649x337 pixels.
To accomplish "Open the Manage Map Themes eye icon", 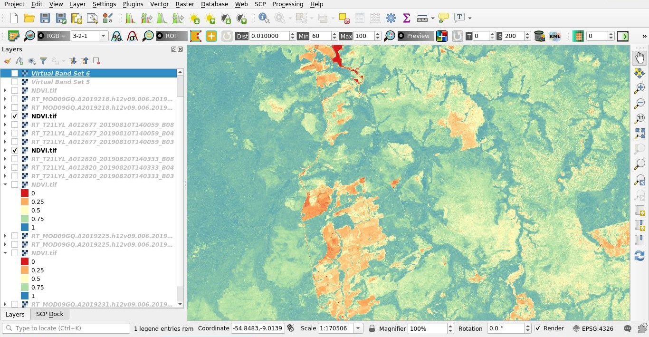I will tap(31, 61).
